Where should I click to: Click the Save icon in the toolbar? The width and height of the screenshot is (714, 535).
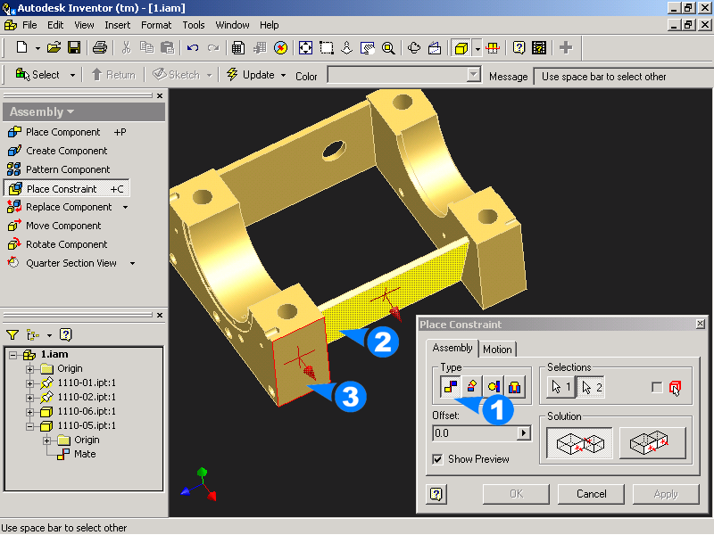(x=74, y=48)
